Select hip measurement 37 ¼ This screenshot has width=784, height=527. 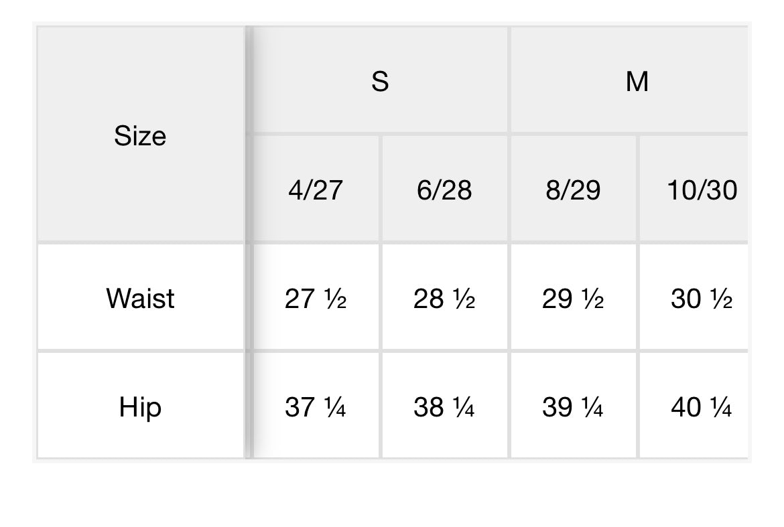point(315,407)
